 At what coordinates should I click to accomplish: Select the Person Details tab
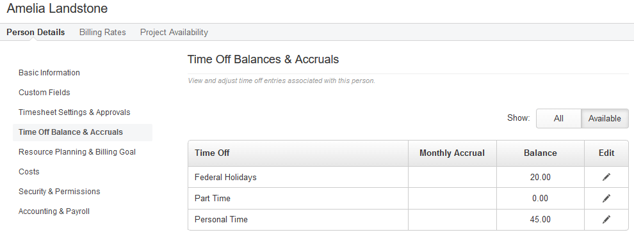pos(36,32)
